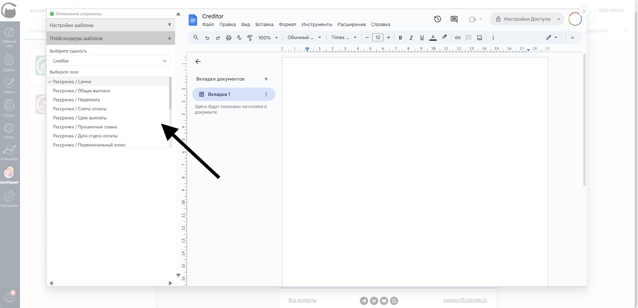The image size is (638, 308).
Task: Open the Вид menu
Action: click(246, 24)
